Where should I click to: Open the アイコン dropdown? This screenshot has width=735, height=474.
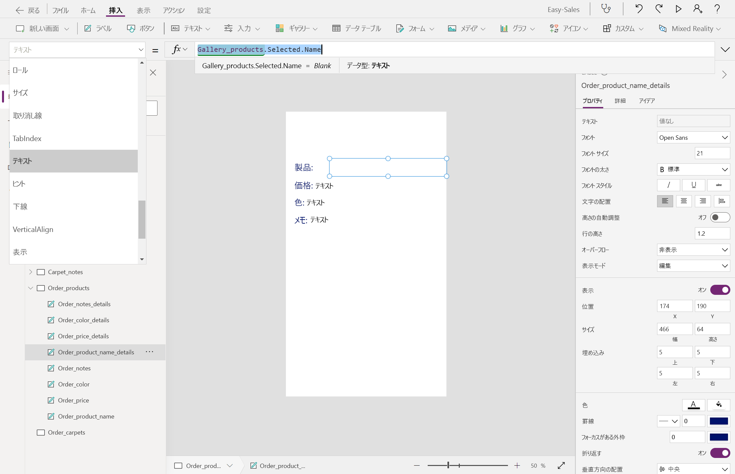click(568, 28)
